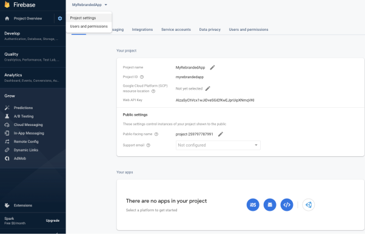Collapse the Grow section
Screen dimensions: 365x235
point(10,96)
